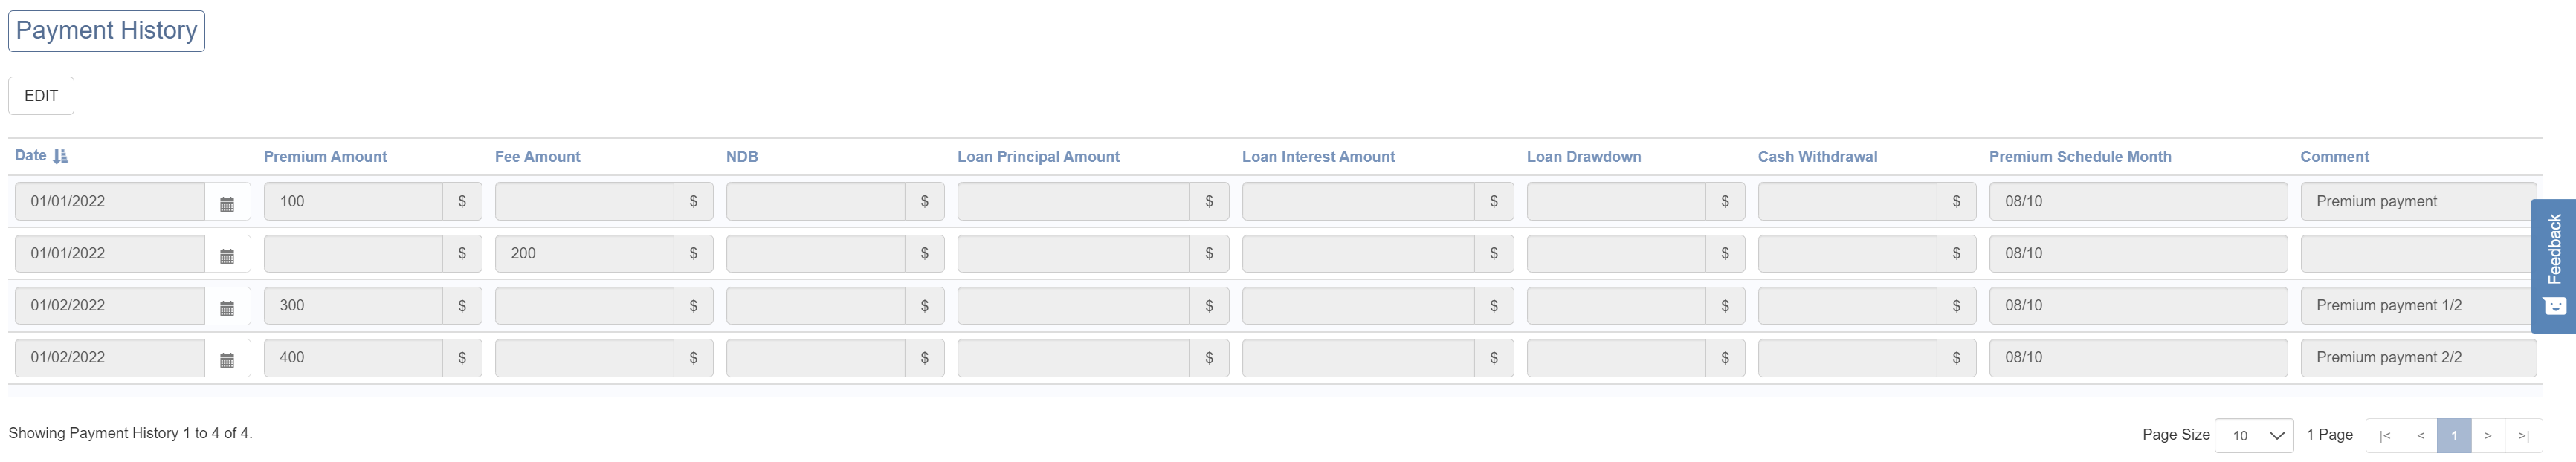Open the Feedback side tab
Viewport: 2576px width, 462px height.
click(x=2553, y=264)
